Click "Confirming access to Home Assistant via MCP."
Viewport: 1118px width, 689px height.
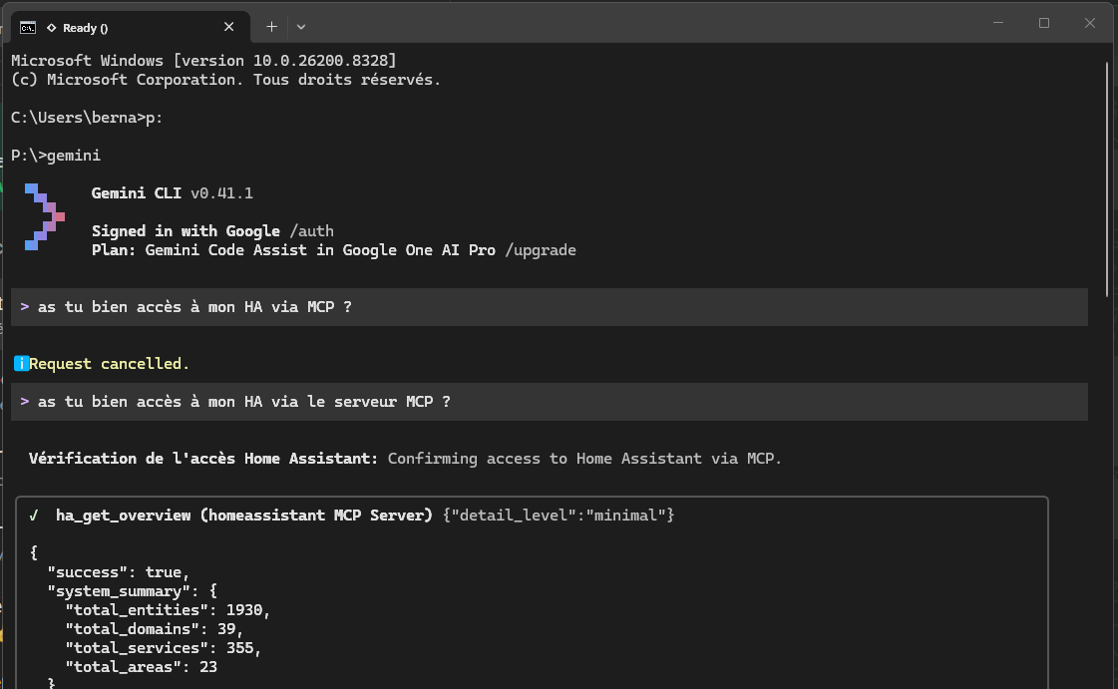pos(584,459)
